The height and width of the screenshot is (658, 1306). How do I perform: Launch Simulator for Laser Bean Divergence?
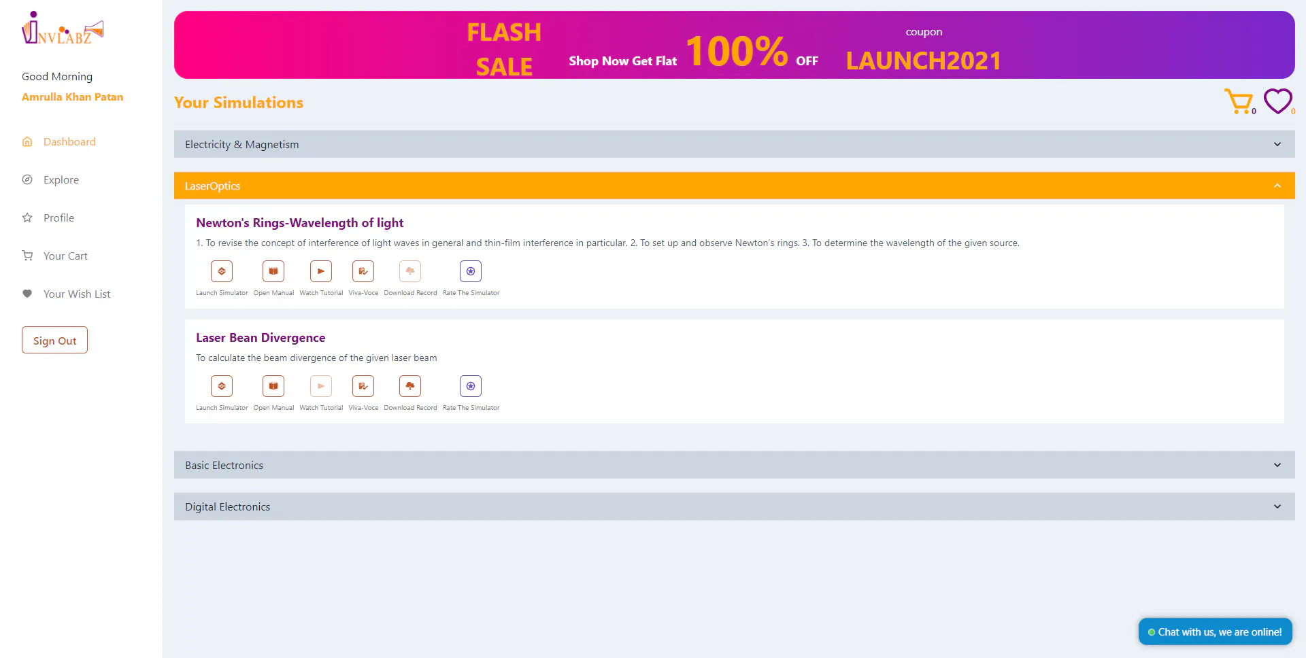pyautogui.click(x=222, y=386)
